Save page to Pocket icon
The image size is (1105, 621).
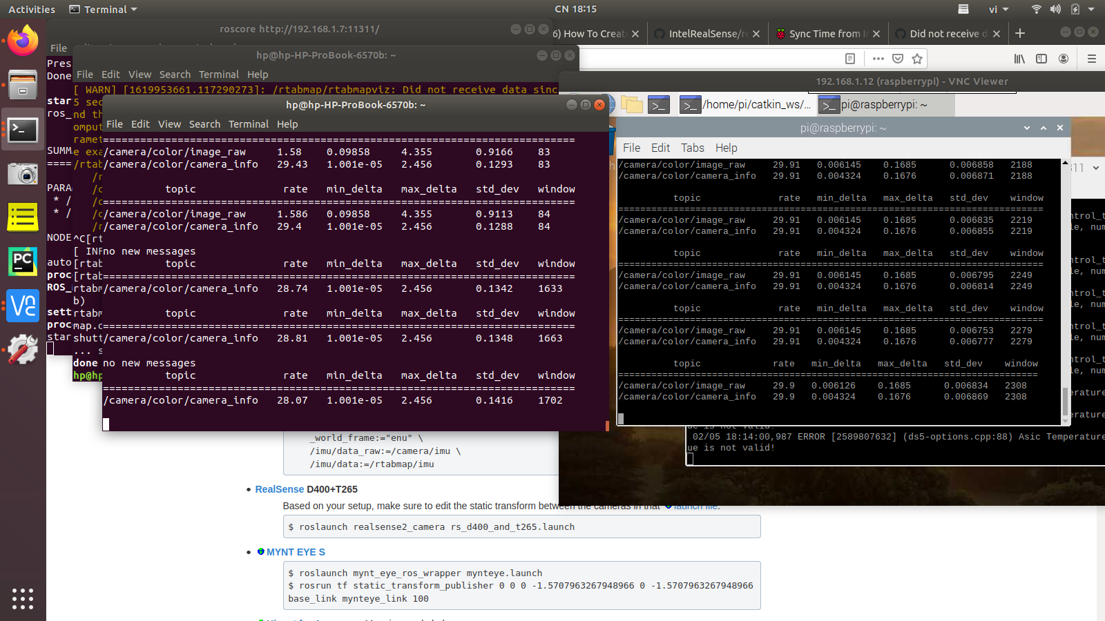(898, 59)
